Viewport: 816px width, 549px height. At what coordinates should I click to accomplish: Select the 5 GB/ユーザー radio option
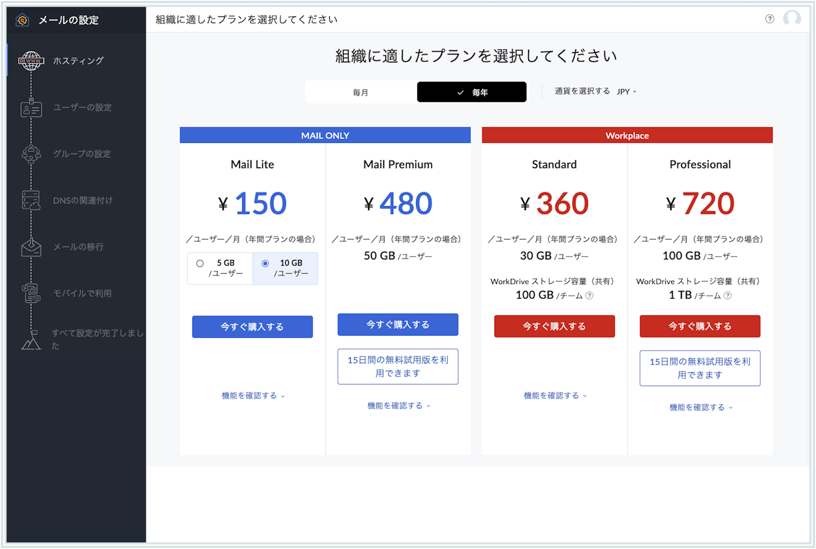coord(200,263)
